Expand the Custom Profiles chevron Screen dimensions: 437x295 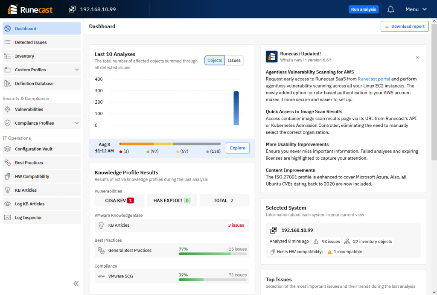(x=77, y=70)
